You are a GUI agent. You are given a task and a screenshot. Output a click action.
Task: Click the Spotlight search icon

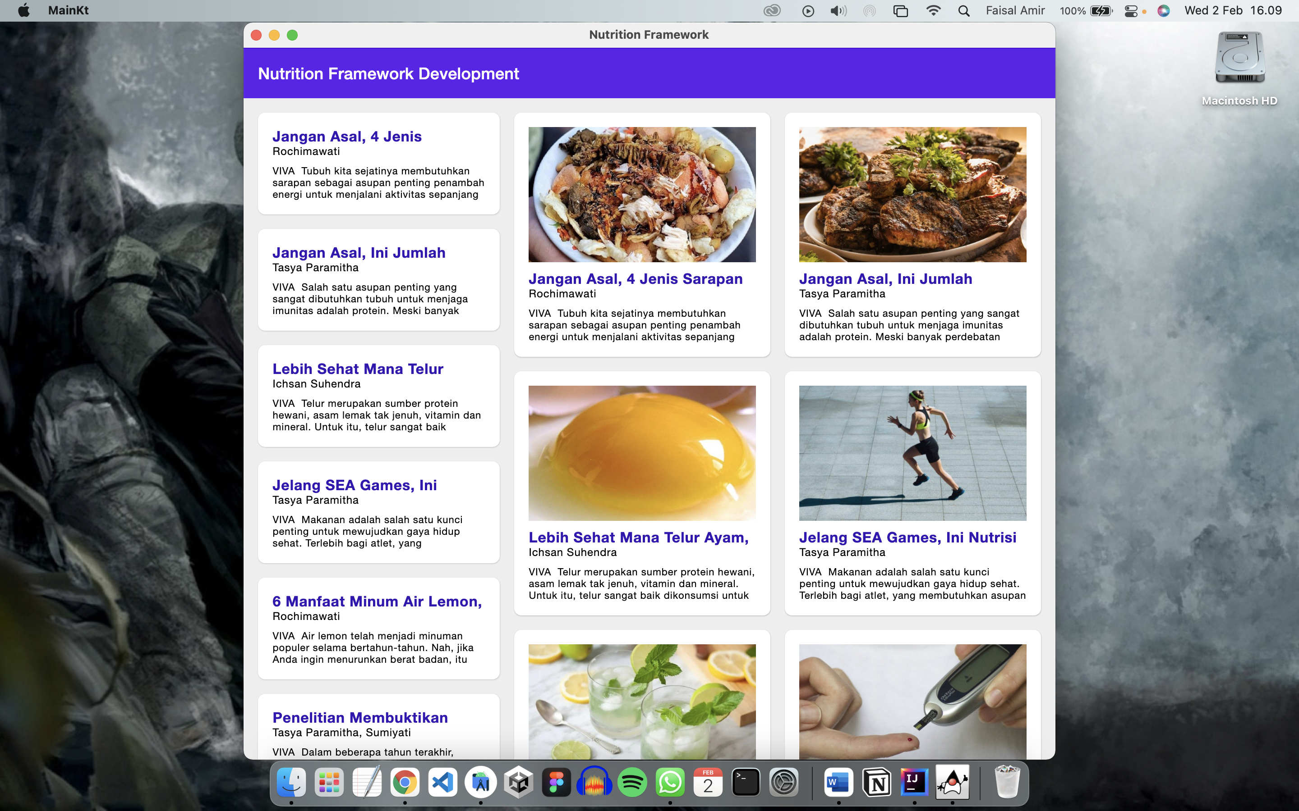coord(963,11)
